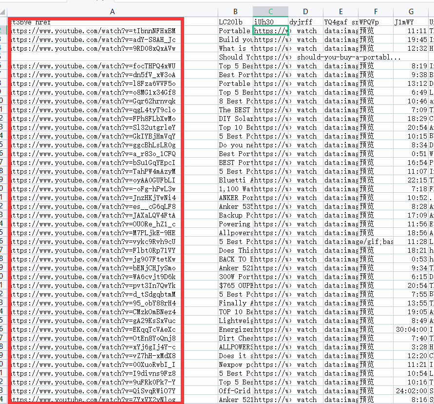The height and width of the screenshot is (404, 434).
Task: Click cell with URL ending FPh8FLbXwMo
Action: click(113, 119)
